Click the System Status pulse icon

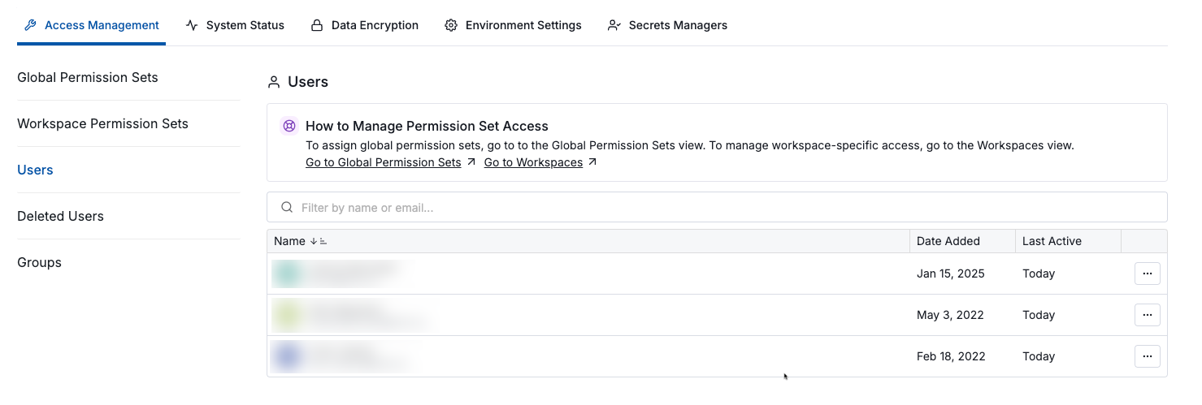click(x=192, y=25)
